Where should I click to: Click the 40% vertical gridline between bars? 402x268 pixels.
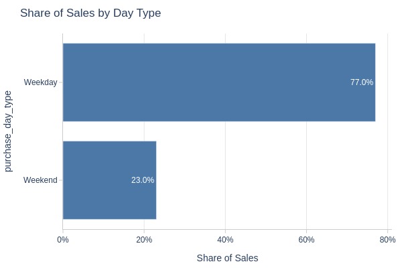[225, 131]
